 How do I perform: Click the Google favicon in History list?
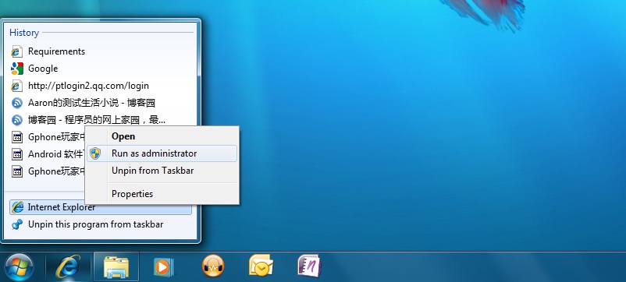click(16, 69)
